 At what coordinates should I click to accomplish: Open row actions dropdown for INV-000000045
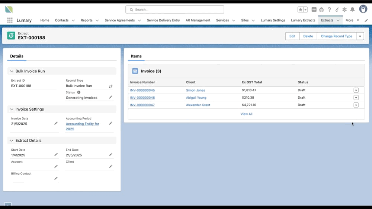[356, 90]
